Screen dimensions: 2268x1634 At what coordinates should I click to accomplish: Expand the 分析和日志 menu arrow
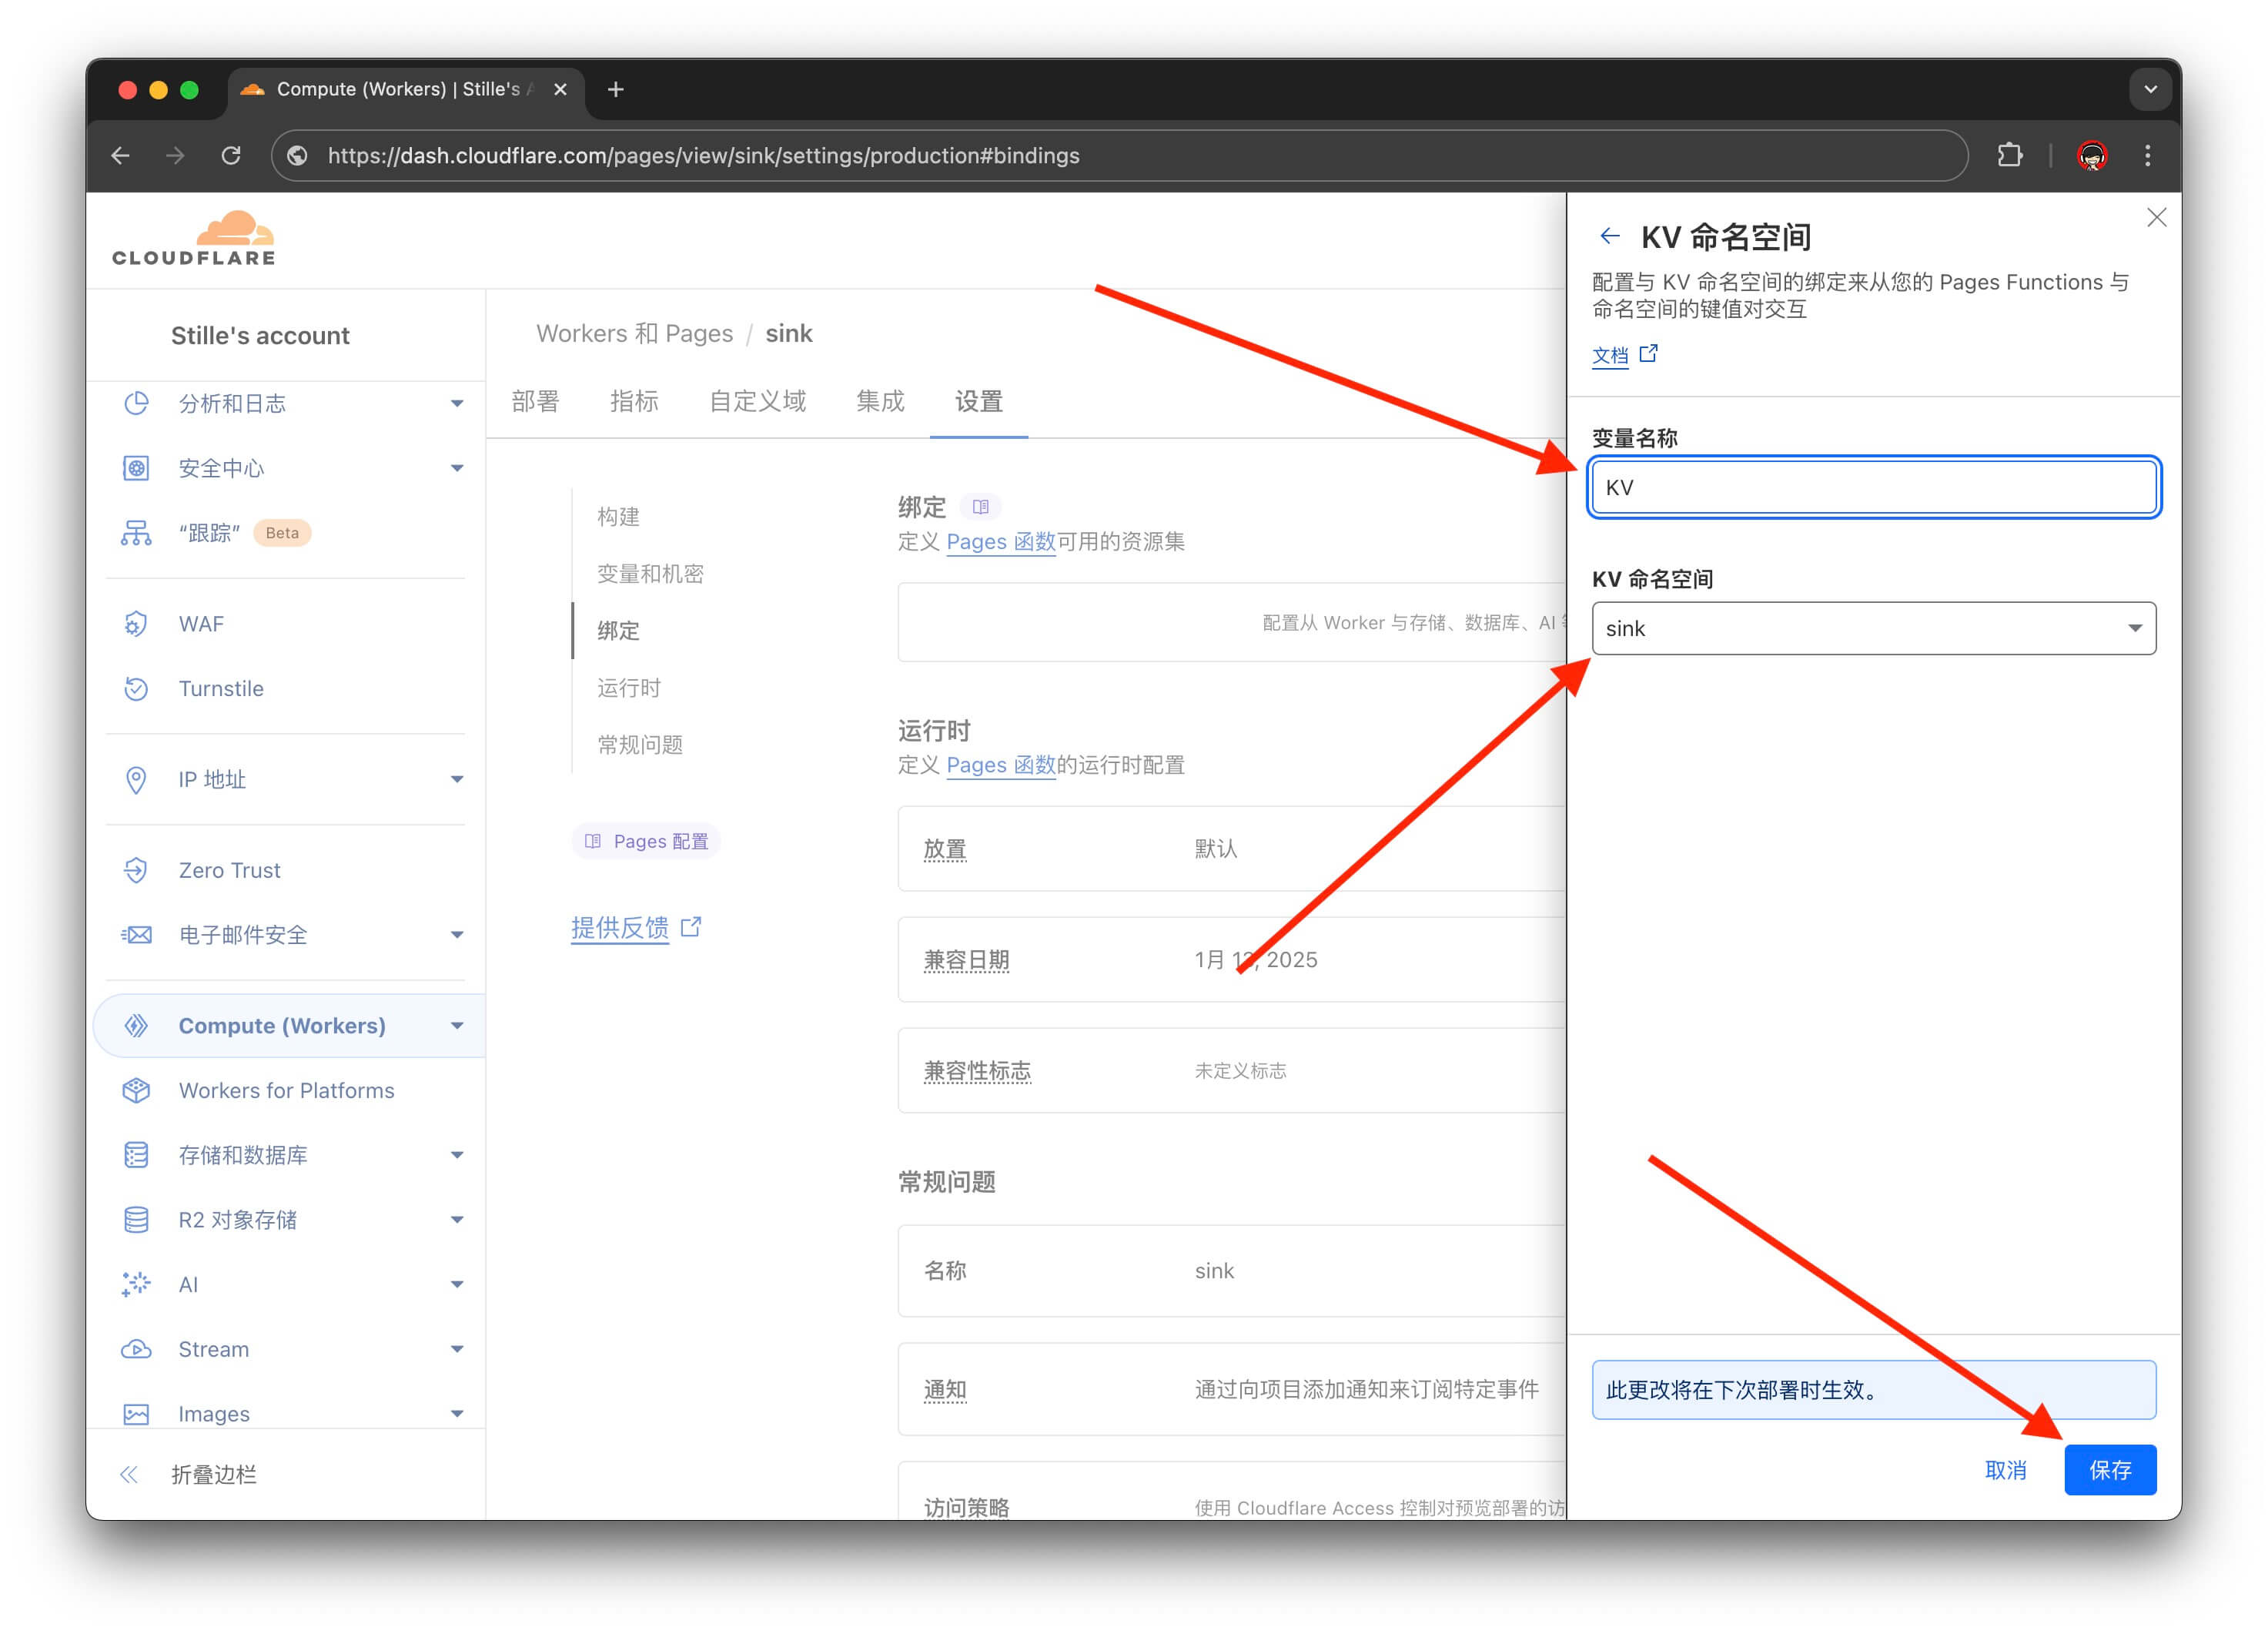457,404
